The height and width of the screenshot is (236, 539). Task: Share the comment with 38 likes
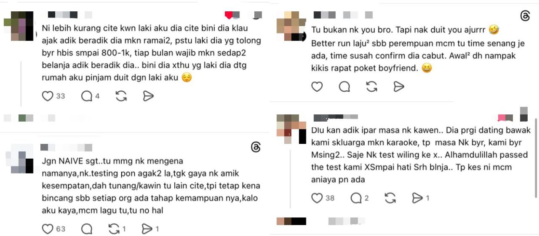(x=417, y=198)
